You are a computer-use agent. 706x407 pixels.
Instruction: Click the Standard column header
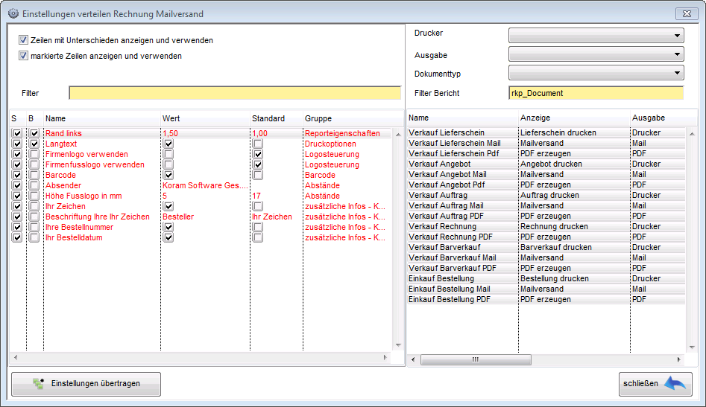277,118
